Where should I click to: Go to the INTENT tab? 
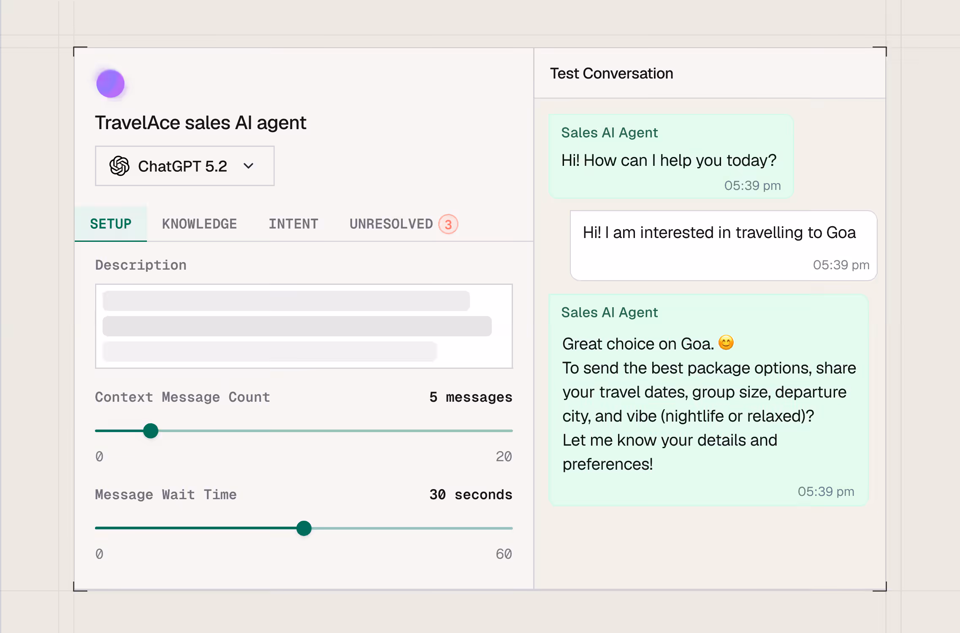click(293, 224)
